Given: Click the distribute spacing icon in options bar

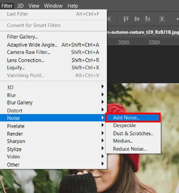Looking at the screenshot, I should click(x=162, y=19).
